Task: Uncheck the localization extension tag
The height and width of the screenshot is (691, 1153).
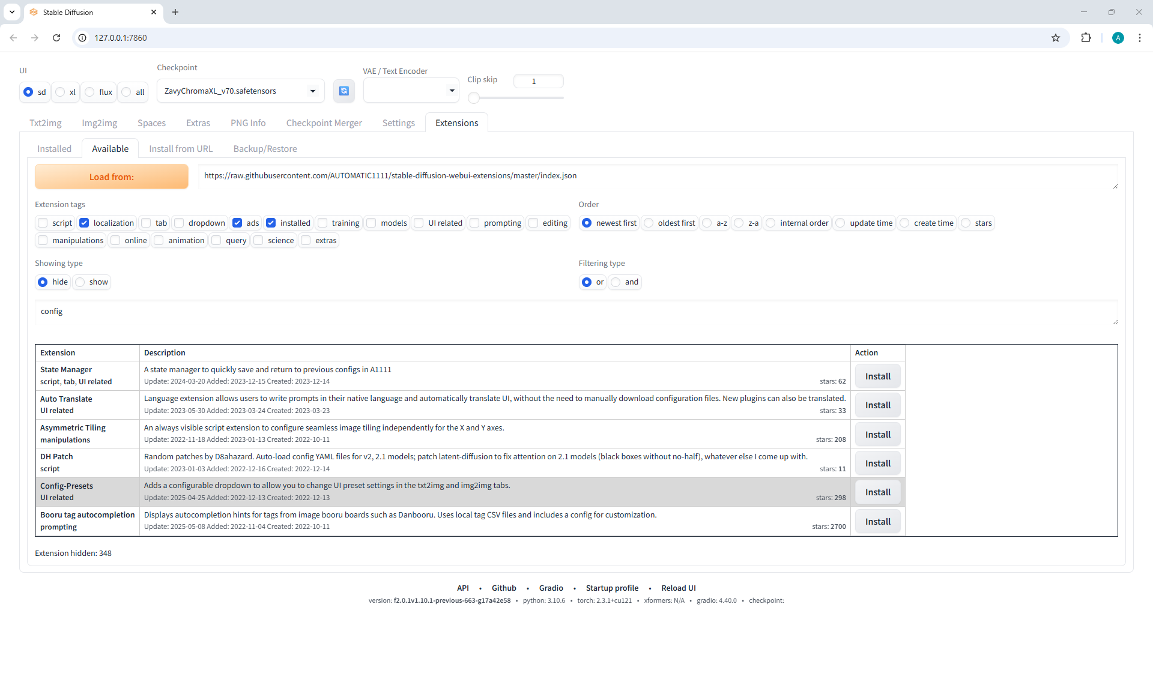Action: [x=85, y=223]
